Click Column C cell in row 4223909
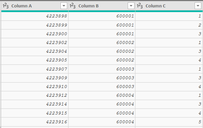 (169, 78)
